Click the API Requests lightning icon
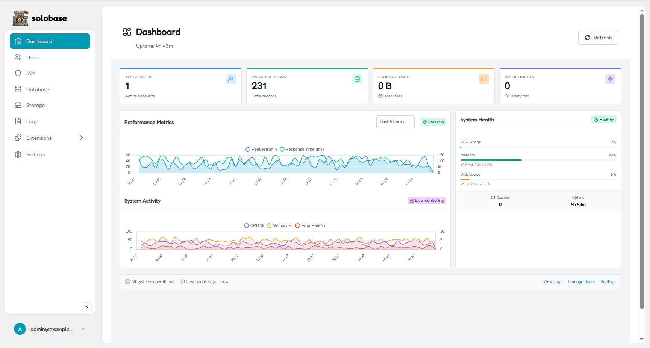650x348 pixels. pyautogui.click(x=610, y=79)
